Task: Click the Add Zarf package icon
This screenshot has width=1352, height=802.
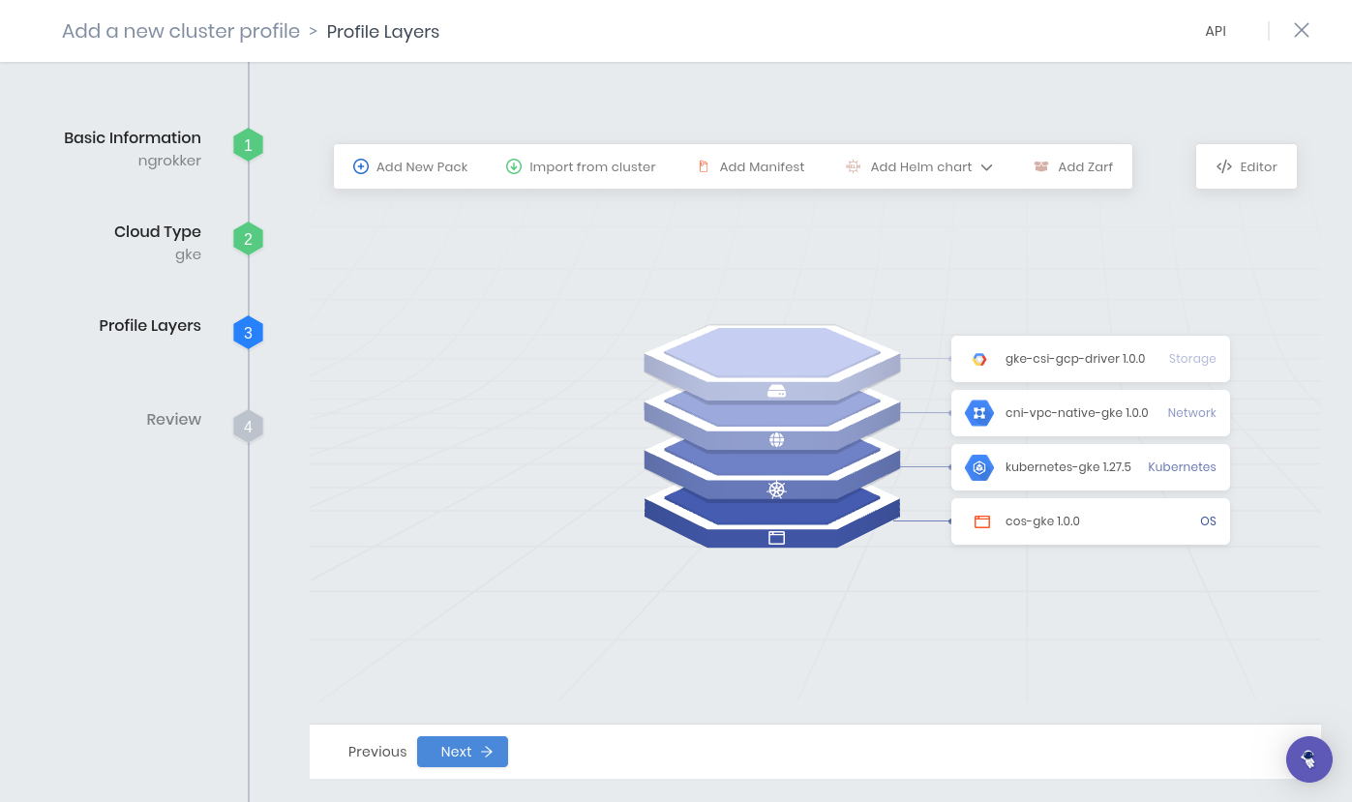Action: (1041, 166)
